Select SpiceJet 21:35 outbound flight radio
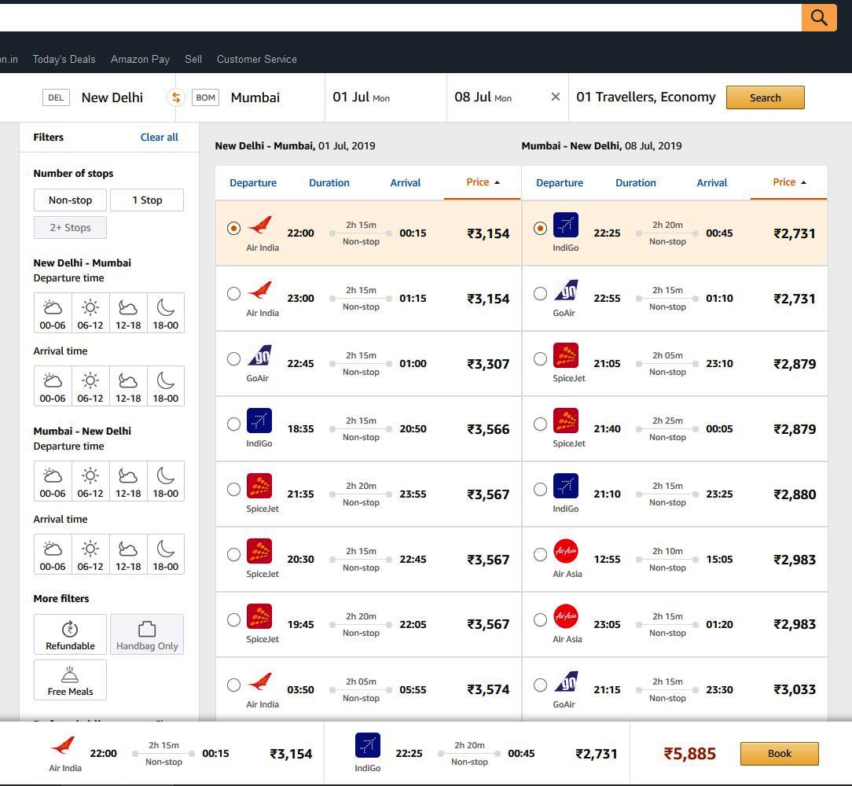The height and width of the screenshot is (786, 852). point(233,489)
